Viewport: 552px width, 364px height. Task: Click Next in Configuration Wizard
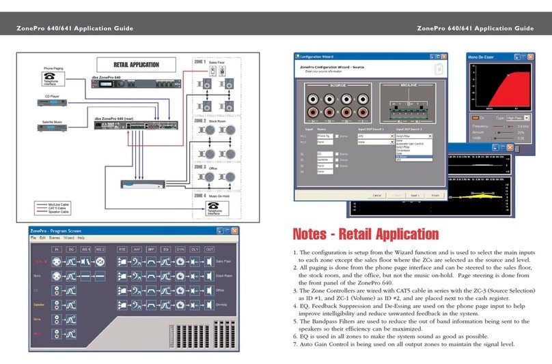click(x=415, y=196)
